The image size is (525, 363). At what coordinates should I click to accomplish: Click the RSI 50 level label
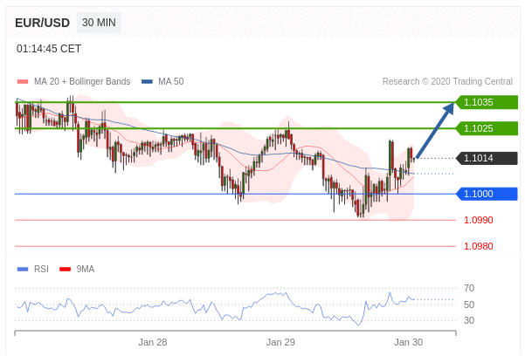469,305
